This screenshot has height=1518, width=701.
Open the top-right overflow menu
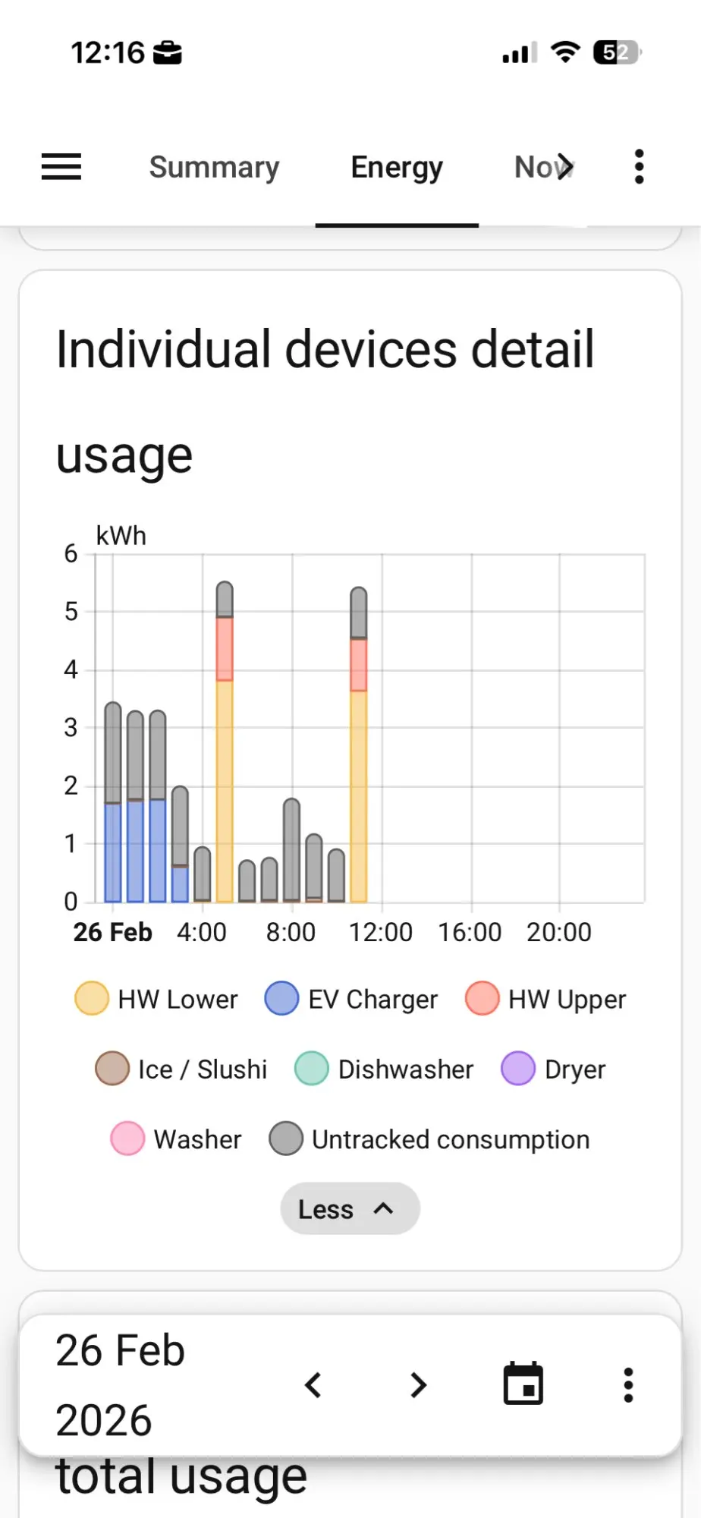[639, 166]
